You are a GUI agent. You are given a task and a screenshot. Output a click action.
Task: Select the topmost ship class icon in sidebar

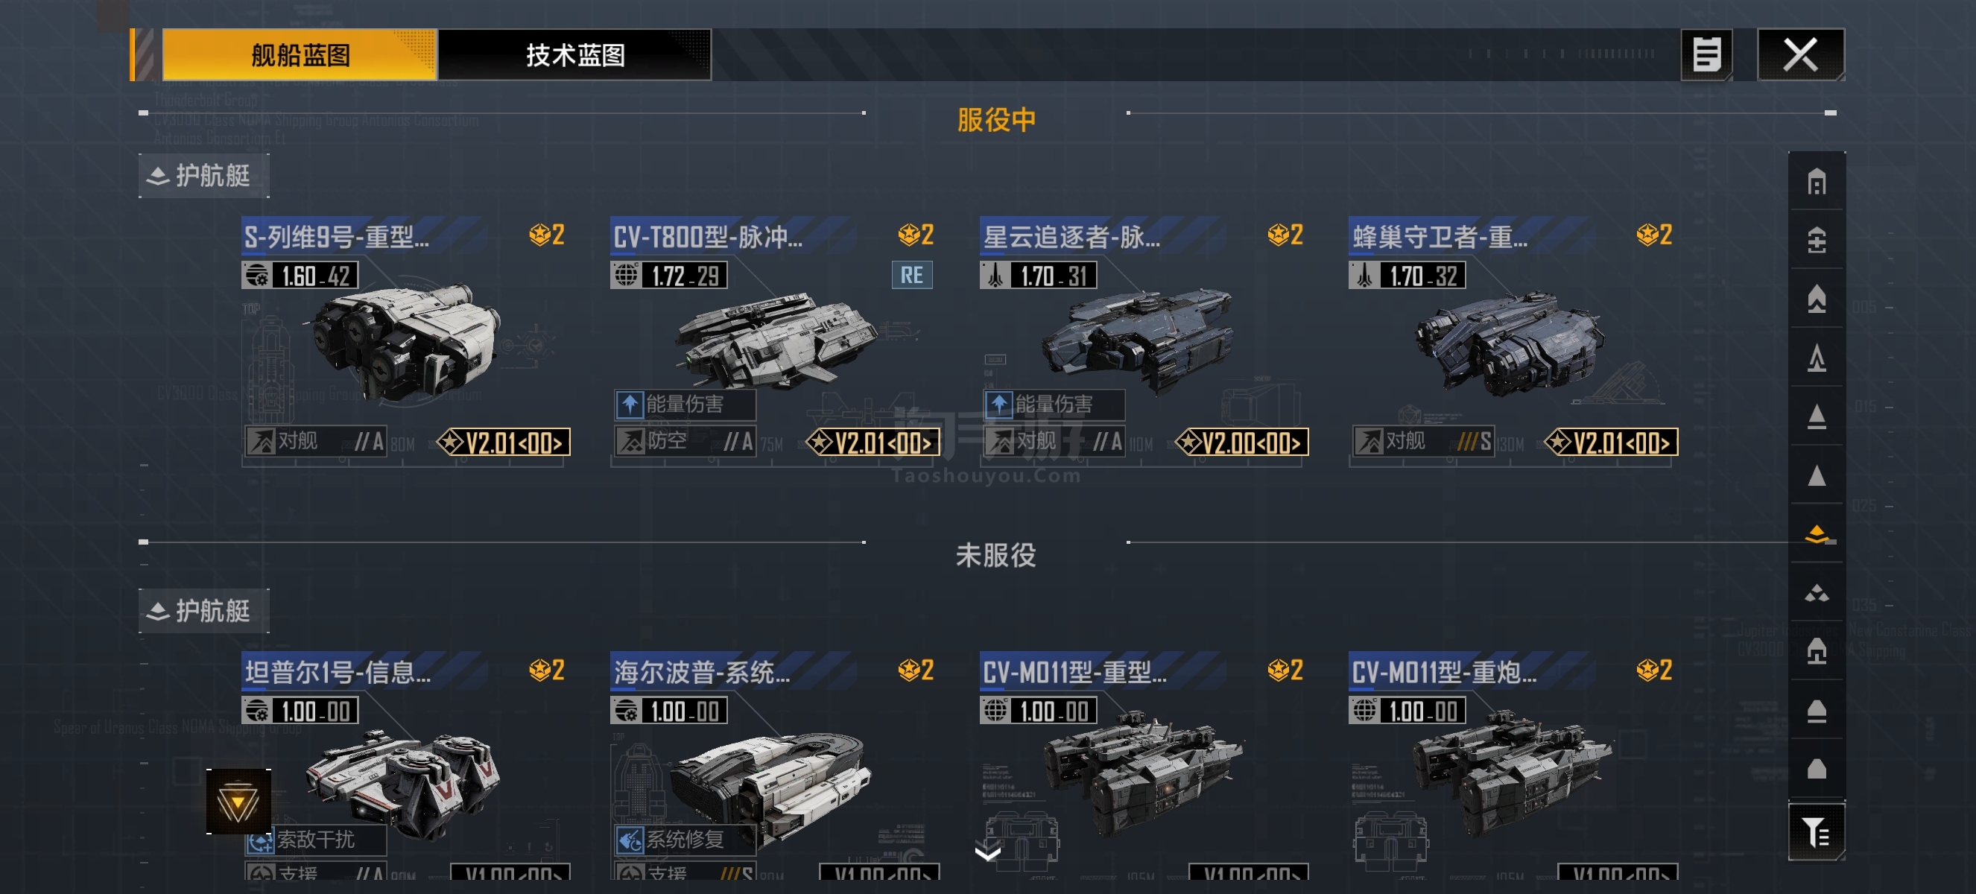coord(1817,182)
